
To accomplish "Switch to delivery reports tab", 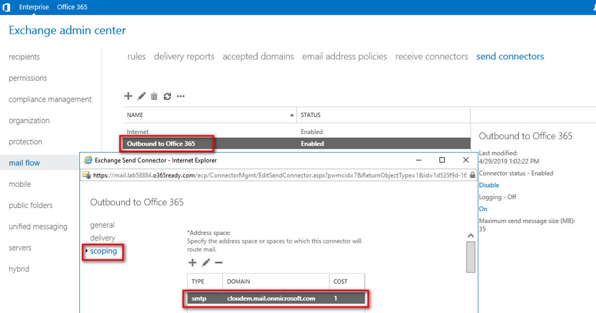I will [184, 56].
